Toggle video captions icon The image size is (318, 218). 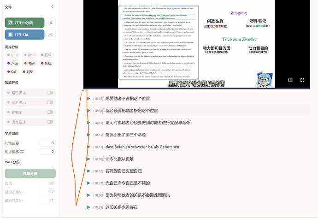(x=290, y=80)
